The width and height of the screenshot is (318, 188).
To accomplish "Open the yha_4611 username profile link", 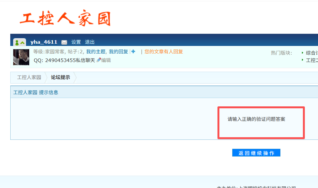I will pos(44,42).
